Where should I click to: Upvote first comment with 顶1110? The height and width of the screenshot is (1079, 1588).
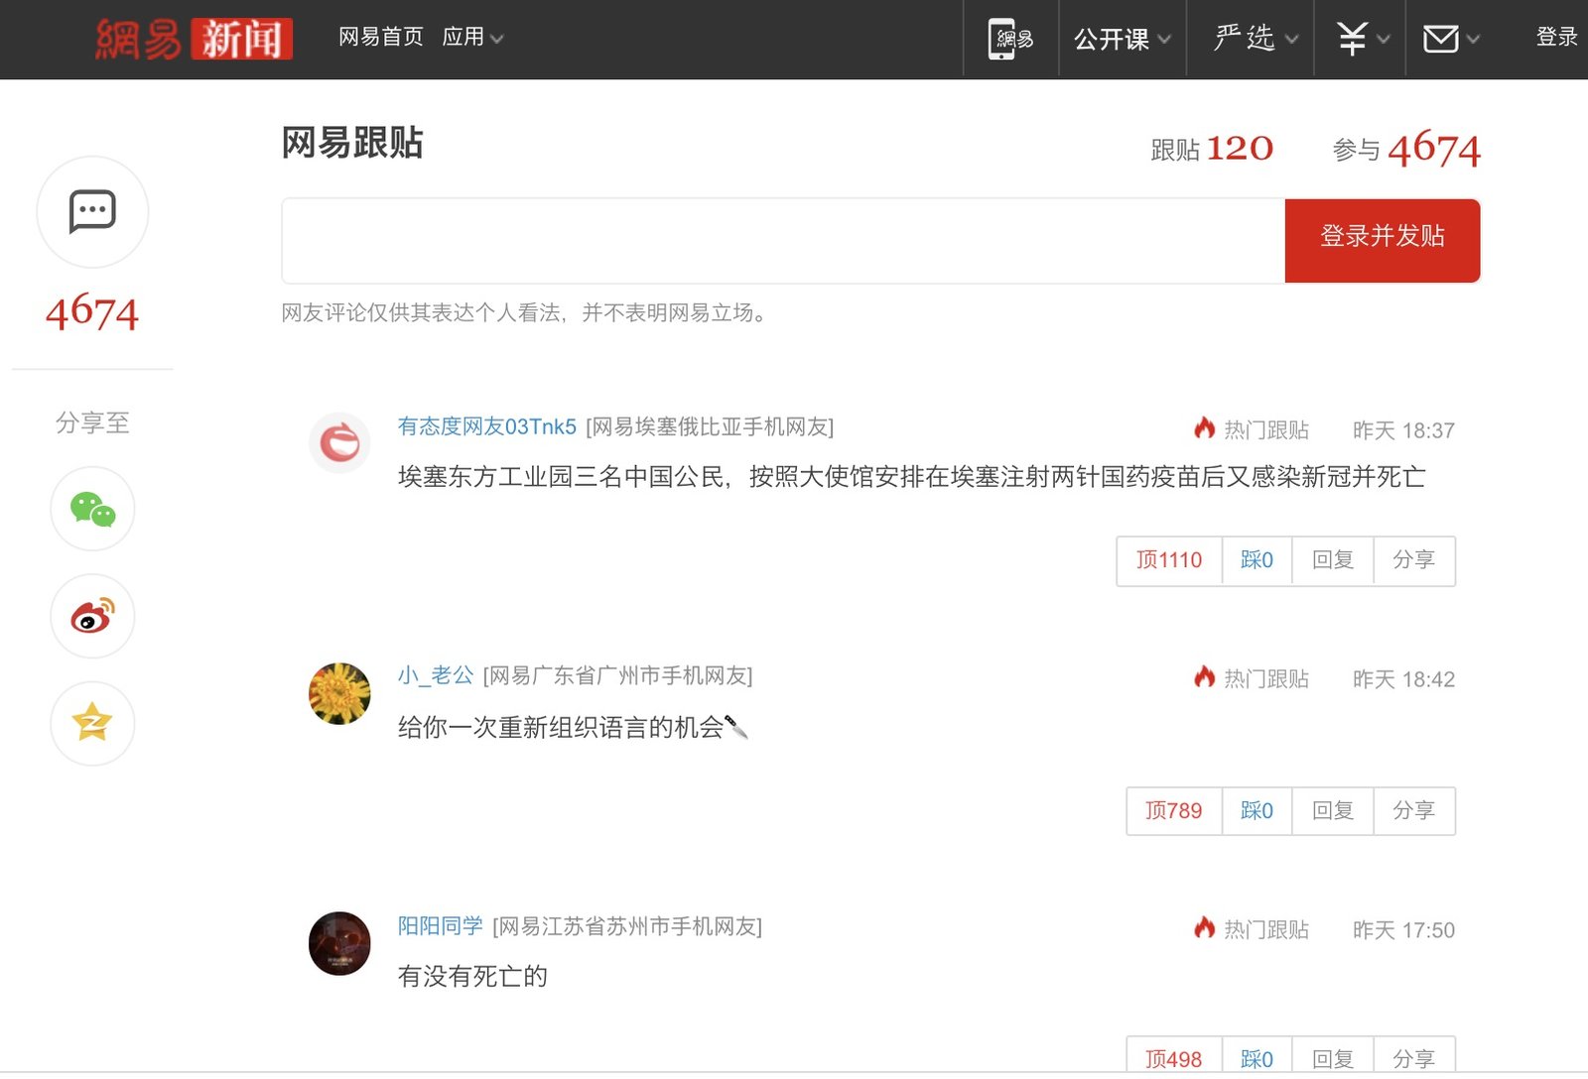coord(1169,560)
